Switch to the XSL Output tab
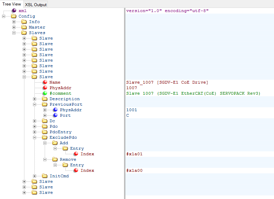 (35, 4)
